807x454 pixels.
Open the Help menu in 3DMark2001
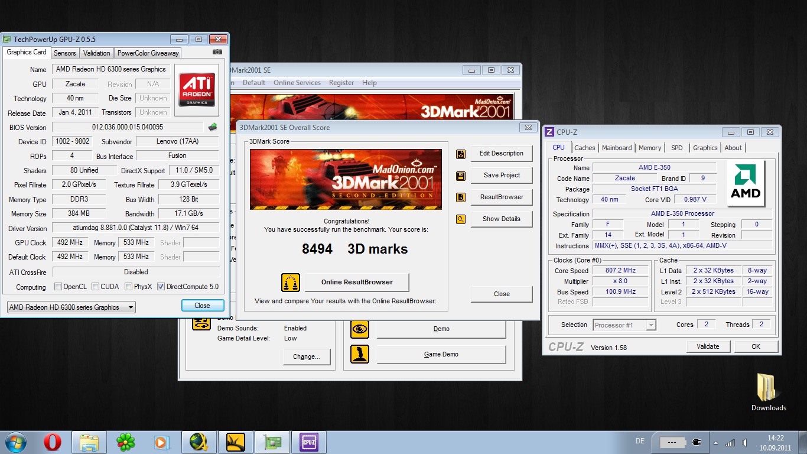click(x=369, y=83)
